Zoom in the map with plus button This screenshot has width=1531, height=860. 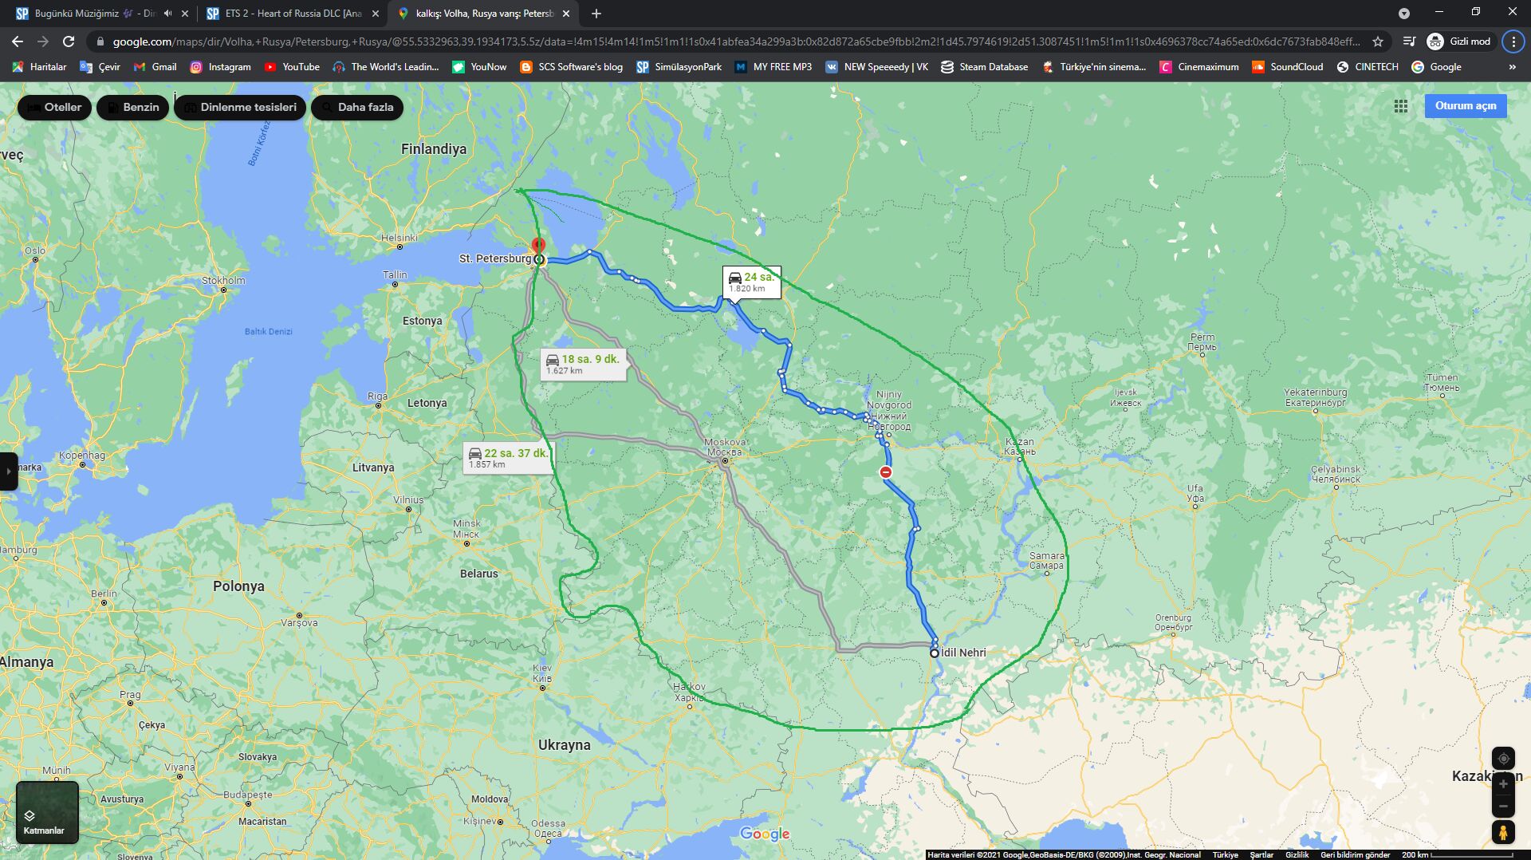[1503, 784]
